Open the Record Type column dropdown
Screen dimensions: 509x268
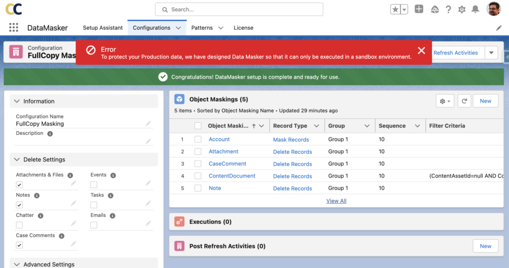(316, 126)
